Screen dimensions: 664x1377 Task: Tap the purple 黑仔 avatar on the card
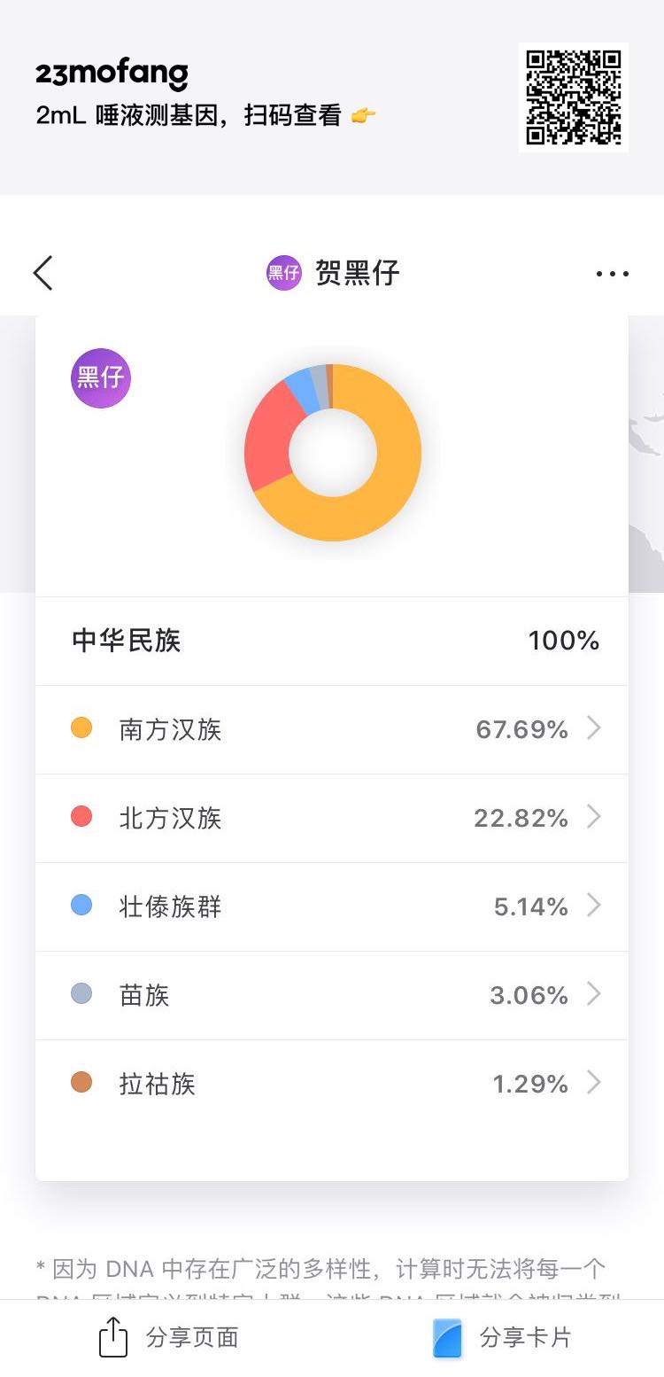tap(101, 377)
